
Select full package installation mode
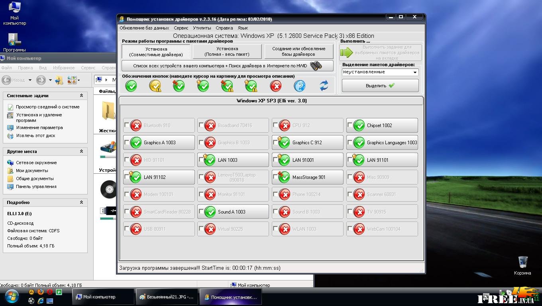pyautogui.click(x=227, y=51)
